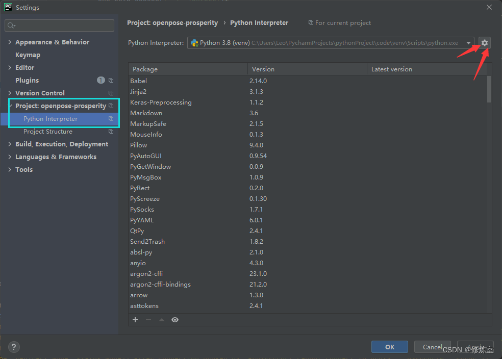502x359 pixels.
Task: Click project-level icon beside Project Structure
Action: (x=111, y=132)
